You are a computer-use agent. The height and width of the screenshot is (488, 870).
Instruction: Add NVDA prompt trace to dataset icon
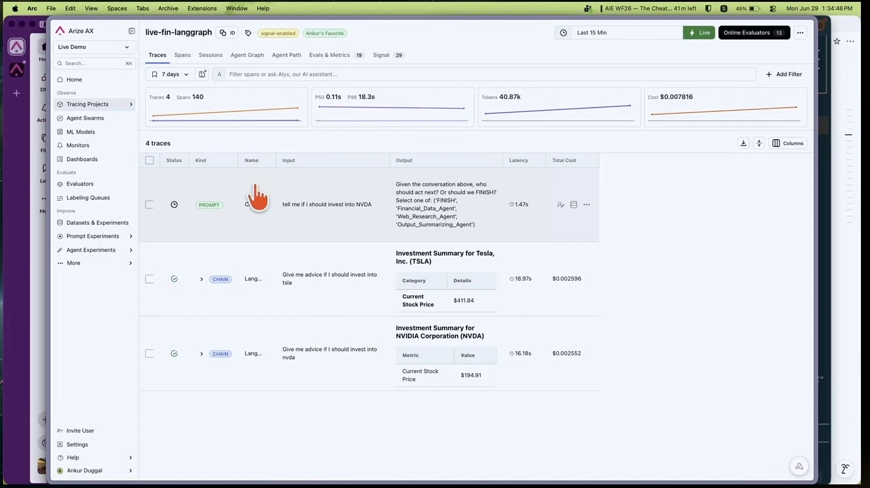pos(574,204)
